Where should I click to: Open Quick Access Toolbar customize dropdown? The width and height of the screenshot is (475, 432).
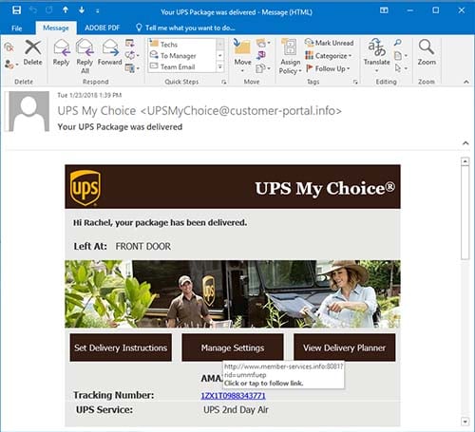(x=98, y=11)
